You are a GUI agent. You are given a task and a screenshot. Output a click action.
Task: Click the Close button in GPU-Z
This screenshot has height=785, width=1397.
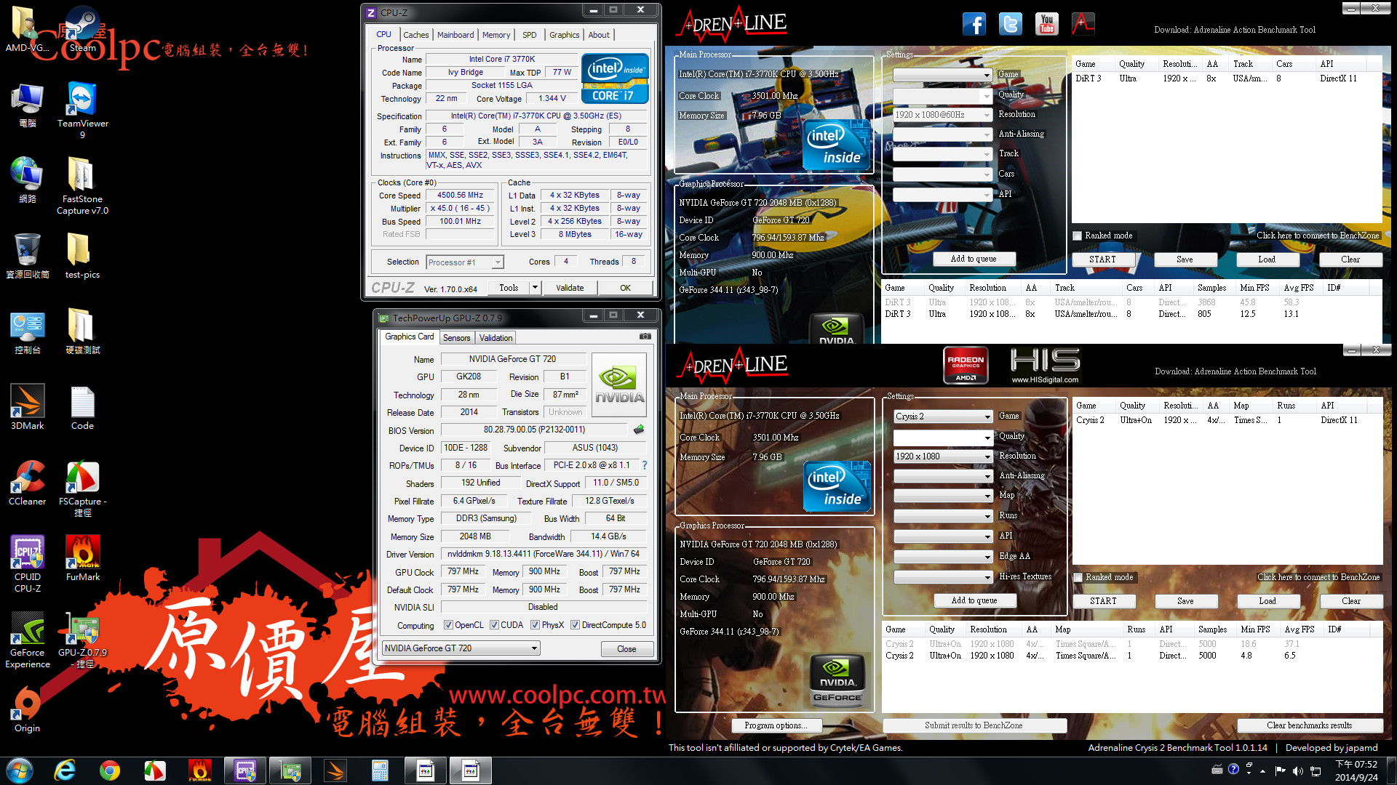coord(626,649)
